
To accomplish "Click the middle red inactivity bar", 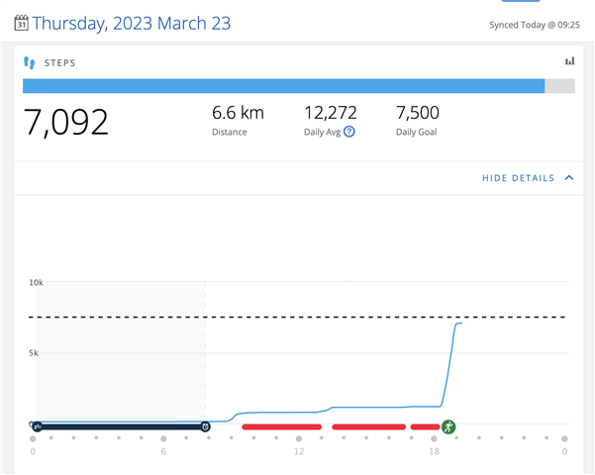I will [368, 427].
